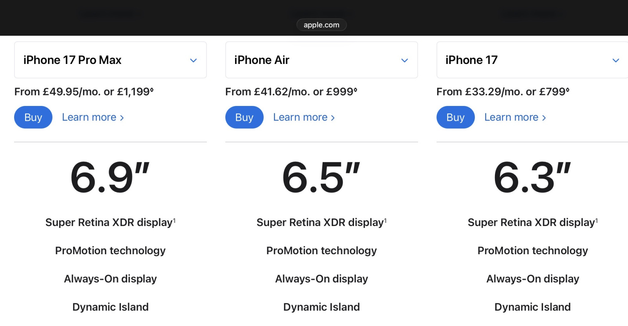Open footnote 1 on 6.5″ Super Retina XDR display
This screenshot has width=628, height=326.
[x=385, y=220]
